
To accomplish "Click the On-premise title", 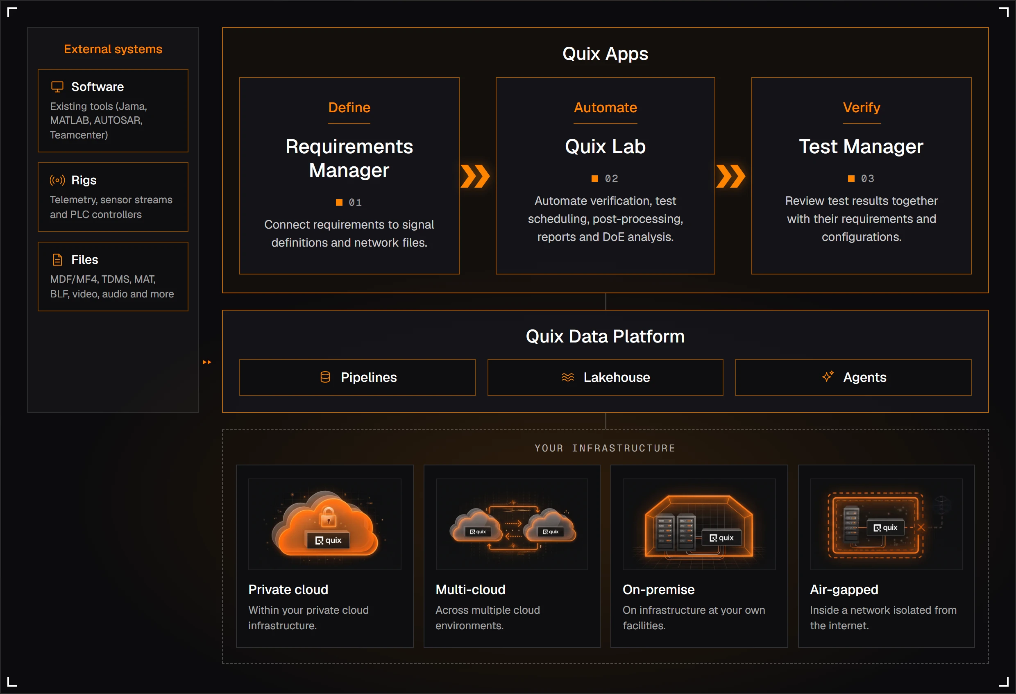I will (x=658, y=590).
